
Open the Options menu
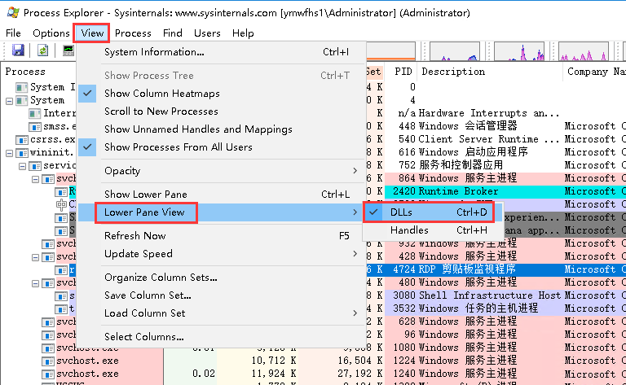(x=51, y=33)
